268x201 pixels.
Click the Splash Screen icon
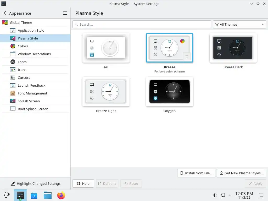[13, 101]
